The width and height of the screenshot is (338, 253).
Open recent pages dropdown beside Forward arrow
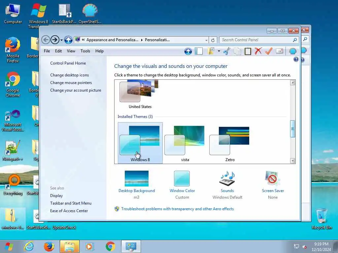[61, 40]
